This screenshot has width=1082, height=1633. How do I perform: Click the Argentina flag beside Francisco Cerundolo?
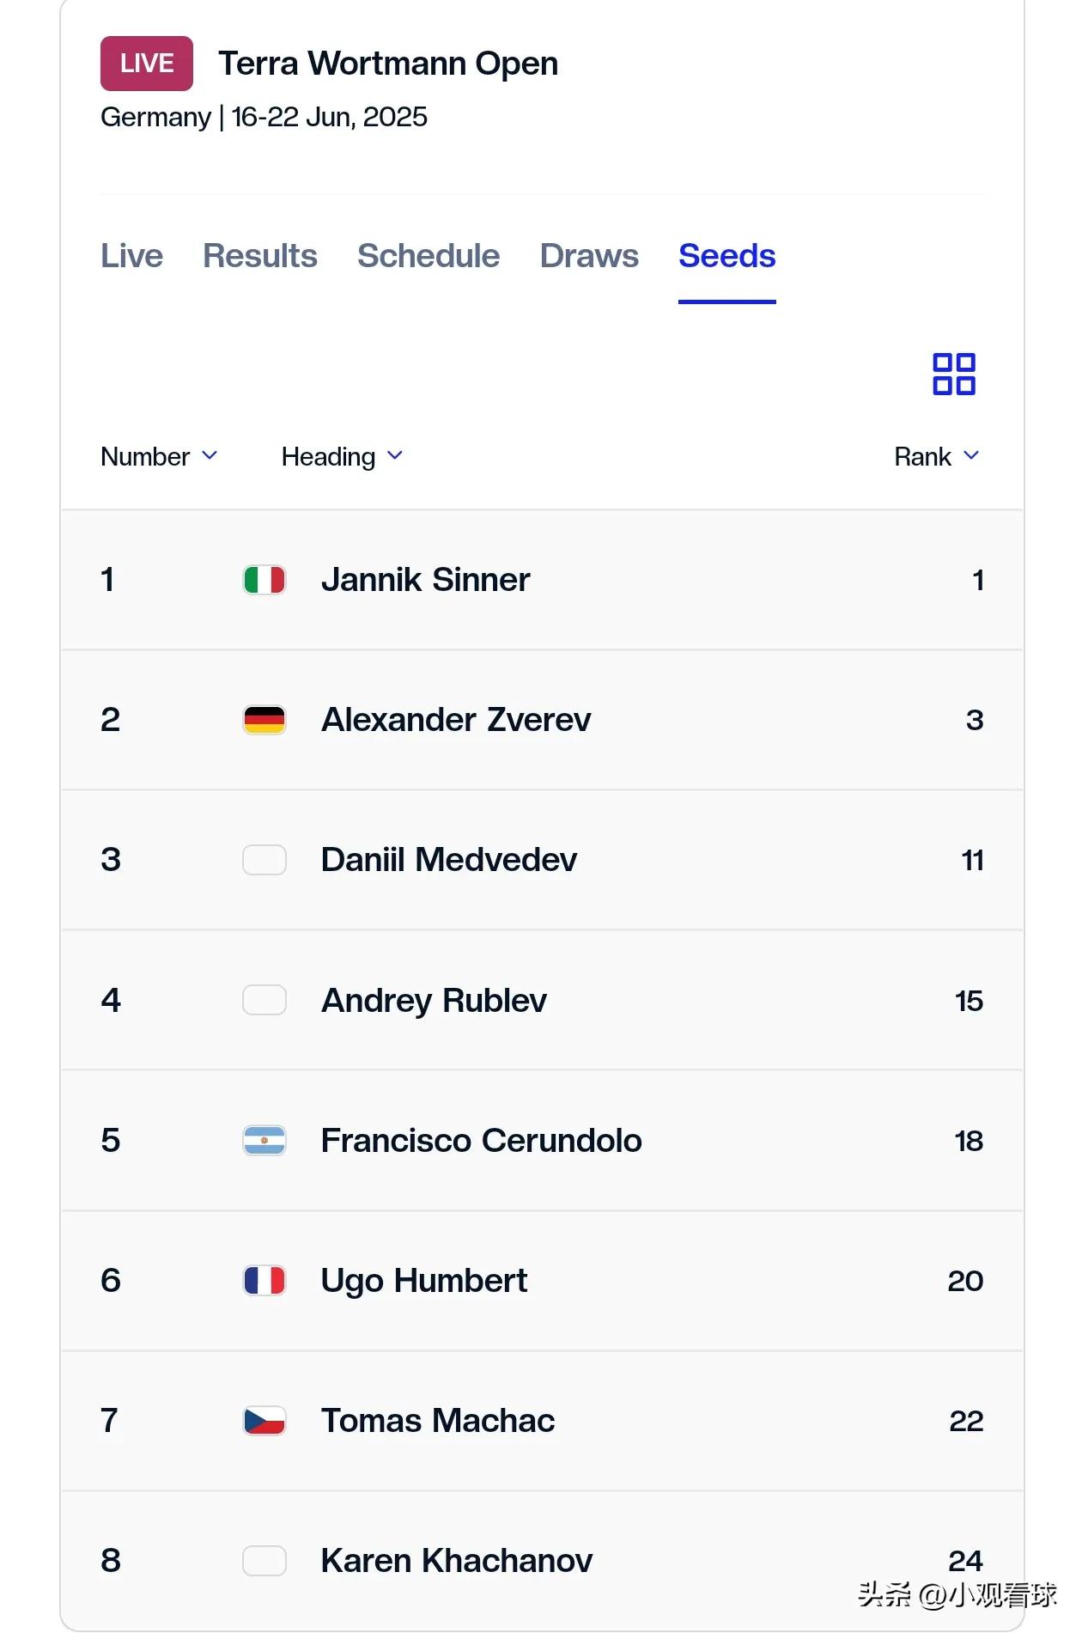tap(264, 1141)
